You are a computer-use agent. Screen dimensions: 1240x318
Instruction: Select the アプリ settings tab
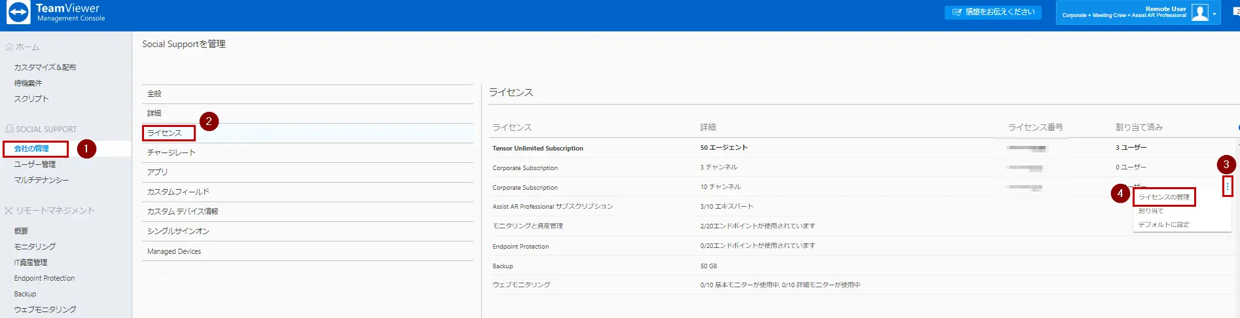point(308,172)
